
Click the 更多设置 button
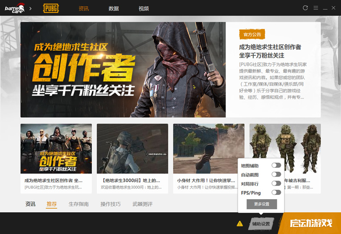pyautogui.click(x=262, y=204)
